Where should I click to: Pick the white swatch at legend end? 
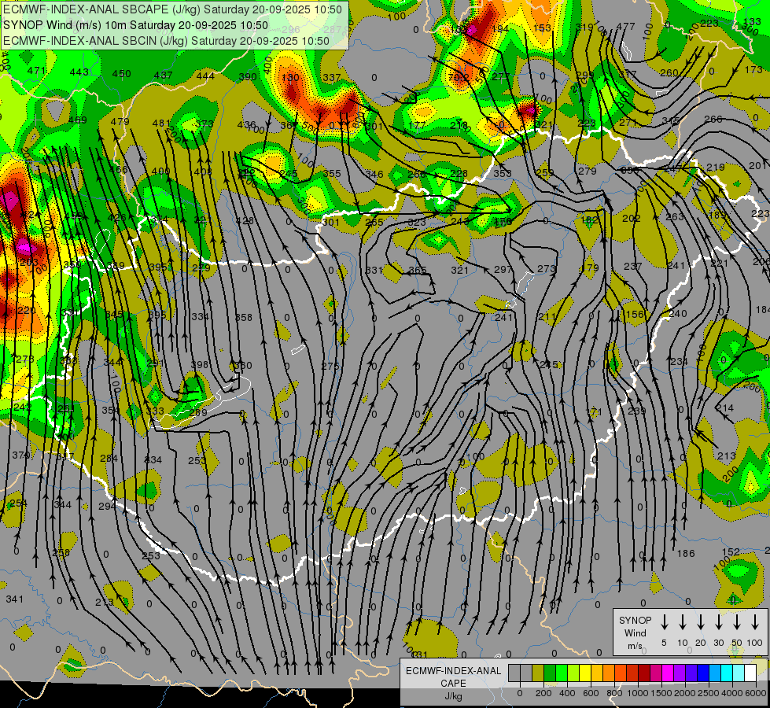coord(750,673)
